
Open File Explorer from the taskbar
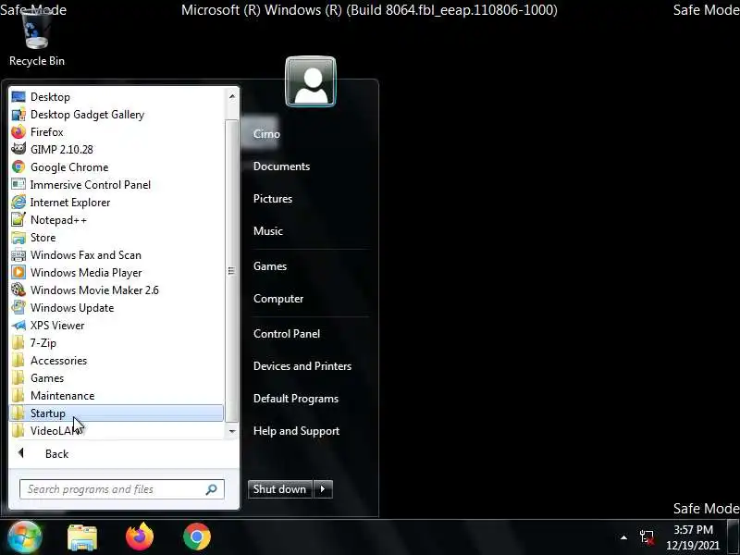[x=82, y=537]
